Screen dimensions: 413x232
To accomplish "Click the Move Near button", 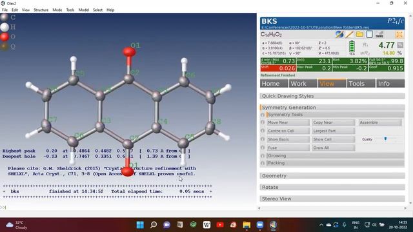I will click(288, 122).
